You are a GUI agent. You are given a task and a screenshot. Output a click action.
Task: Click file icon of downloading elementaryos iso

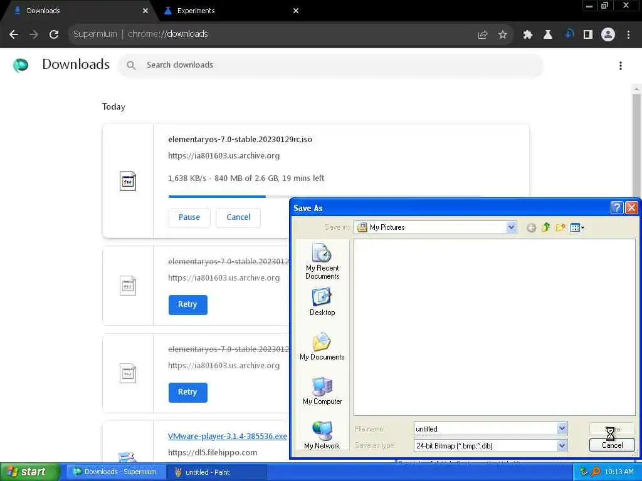(128, 181)
